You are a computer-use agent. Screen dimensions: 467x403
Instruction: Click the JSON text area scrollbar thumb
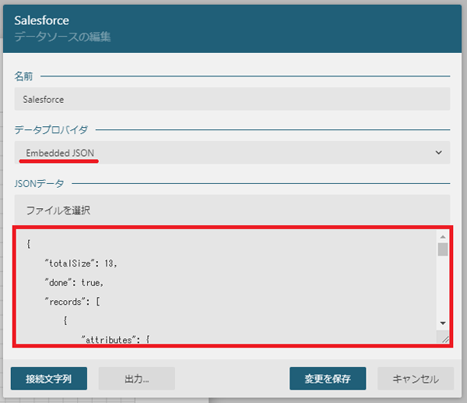pos(443,249)
